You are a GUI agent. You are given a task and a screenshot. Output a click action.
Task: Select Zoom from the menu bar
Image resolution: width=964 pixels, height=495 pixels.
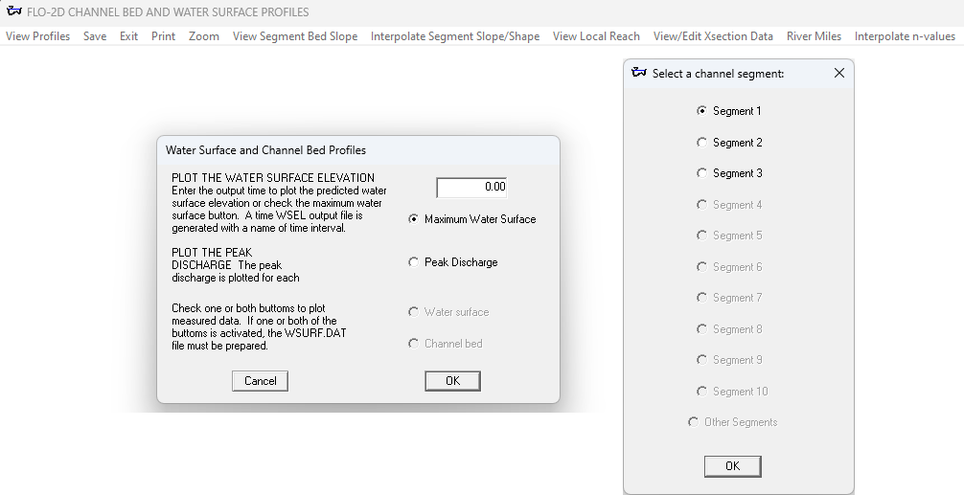click(203, 36)
